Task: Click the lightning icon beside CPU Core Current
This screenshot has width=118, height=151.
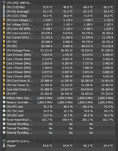Action: pyautogui.click(x=4, y=33)
